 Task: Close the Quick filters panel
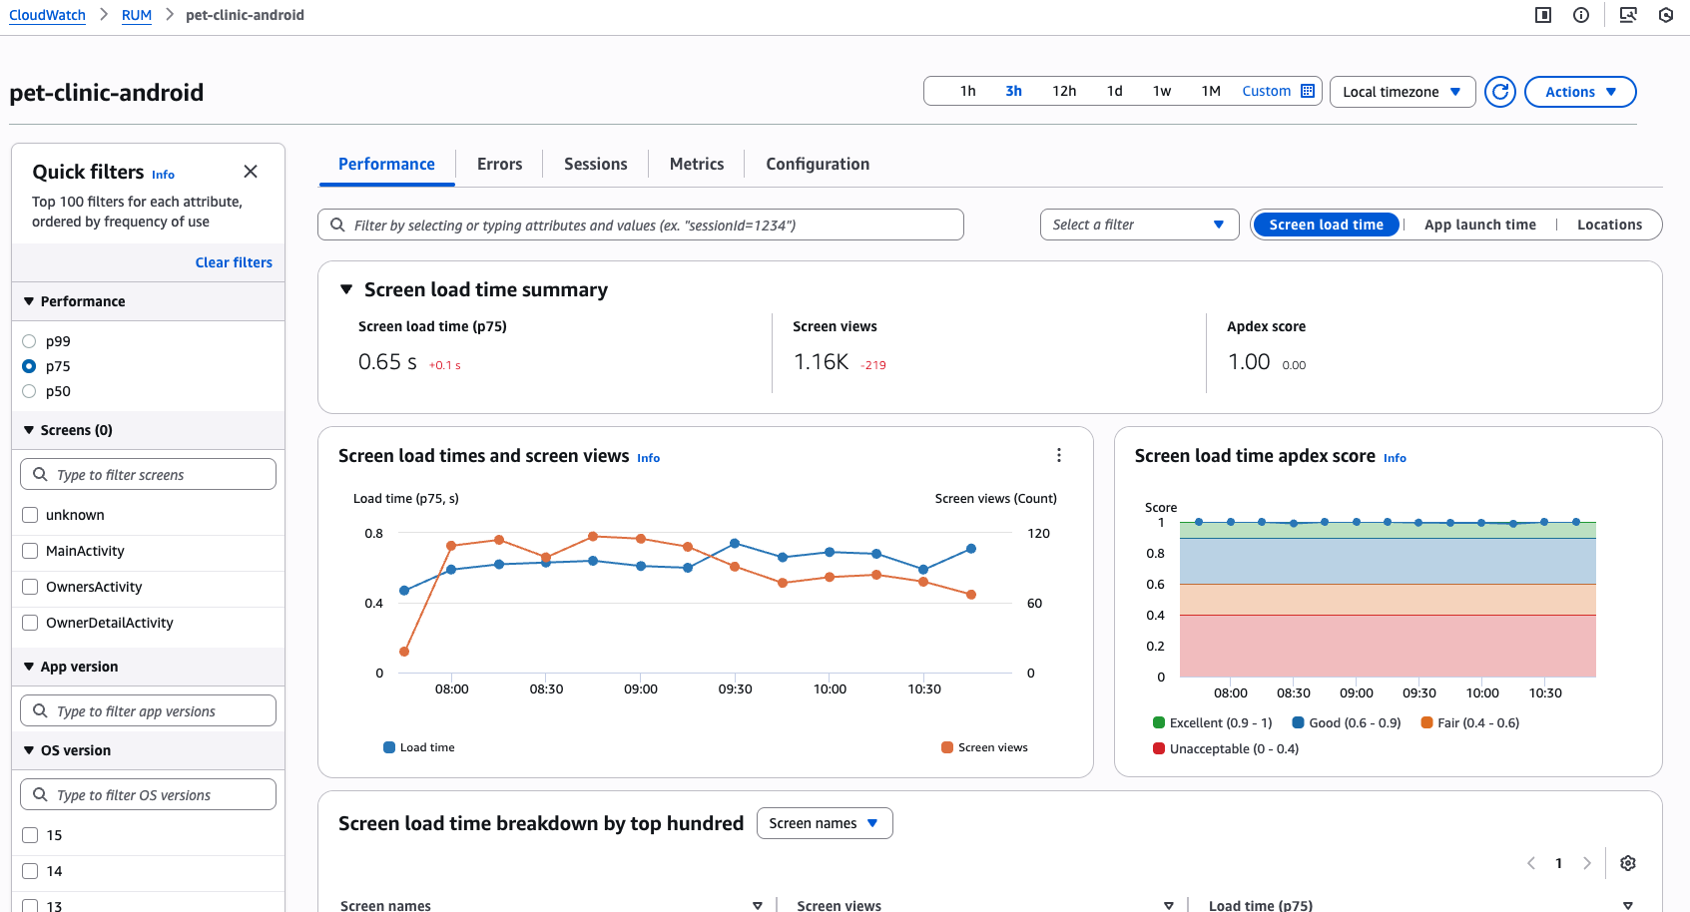(x=251, y=172)
